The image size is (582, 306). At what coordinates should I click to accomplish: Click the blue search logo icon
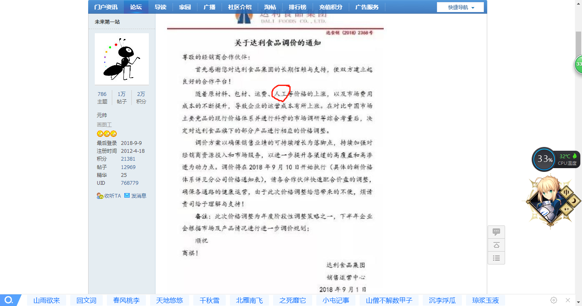[9, 300]
